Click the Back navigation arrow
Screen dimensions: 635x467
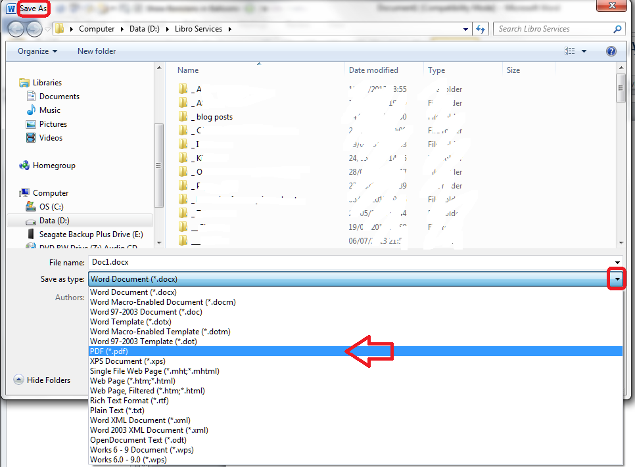pos(16,29)
